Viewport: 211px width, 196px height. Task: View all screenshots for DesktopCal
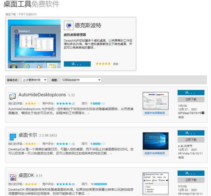[156, 153]
